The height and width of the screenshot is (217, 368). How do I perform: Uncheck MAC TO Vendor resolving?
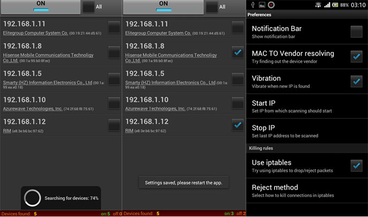356,57
